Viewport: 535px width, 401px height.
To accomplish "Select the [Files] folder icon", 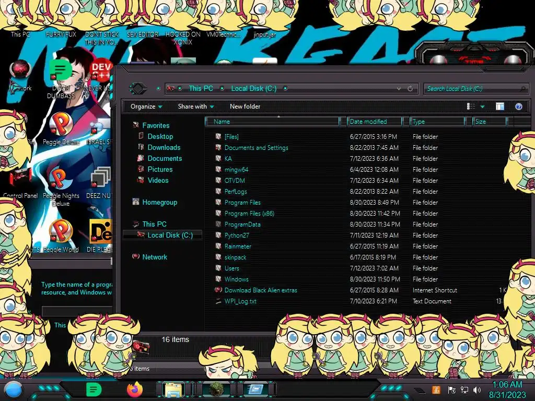I will [x=218, y=136].
